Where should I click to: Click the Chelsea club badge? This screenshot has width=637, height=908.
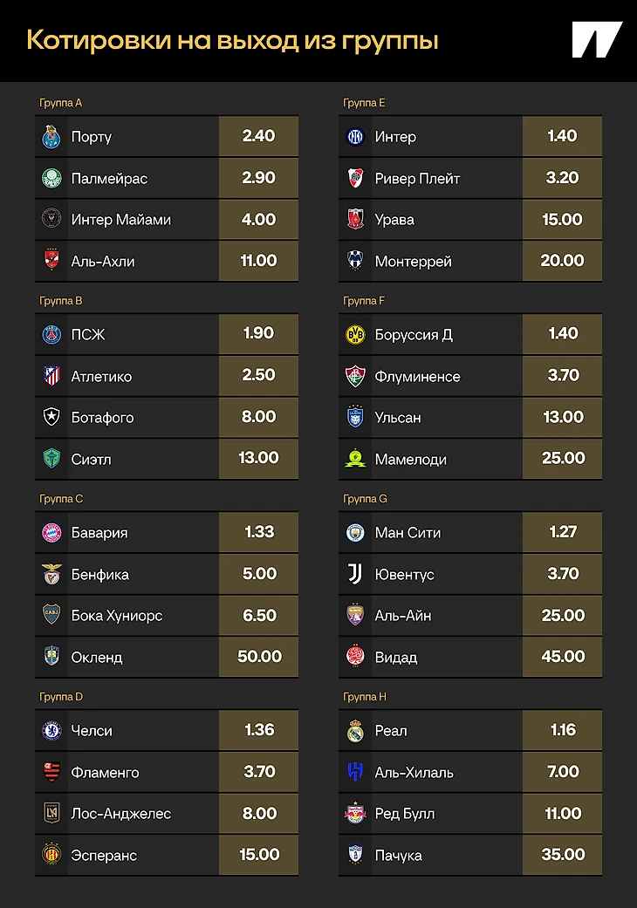51,731
